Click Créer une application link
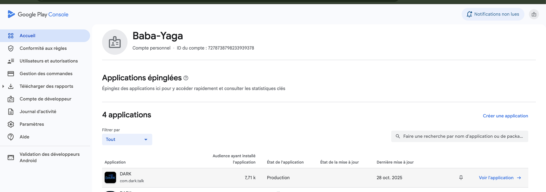This screenshot has height=192, width=546. pos(505,116)
